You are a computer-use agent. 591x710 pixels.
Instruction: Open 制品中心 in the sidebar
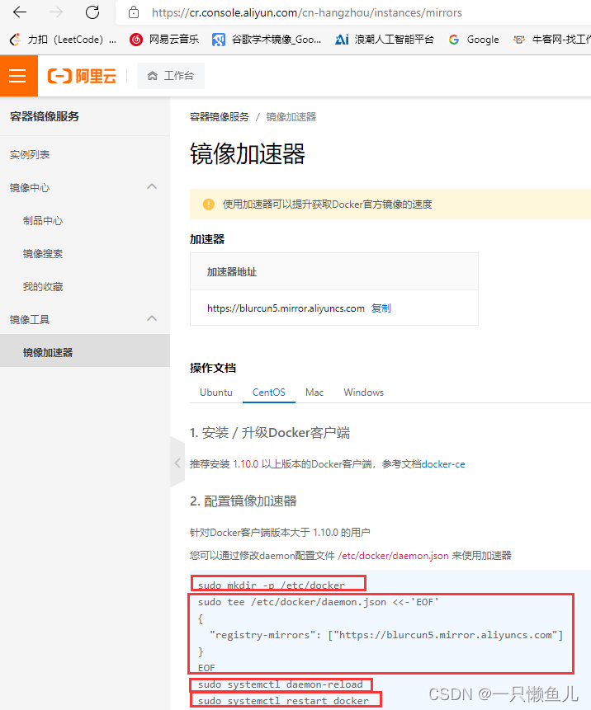click(43, 221)
